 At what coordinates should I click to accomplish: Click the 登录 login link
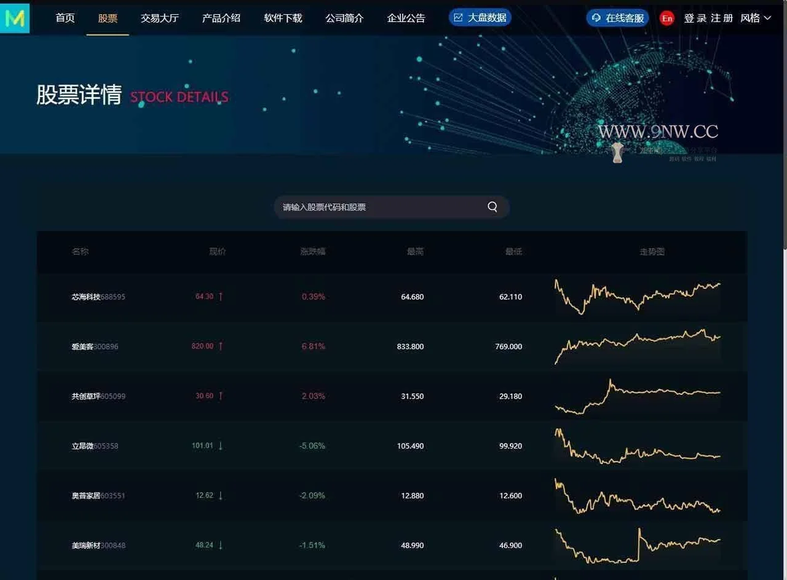(x=695, y=18)
